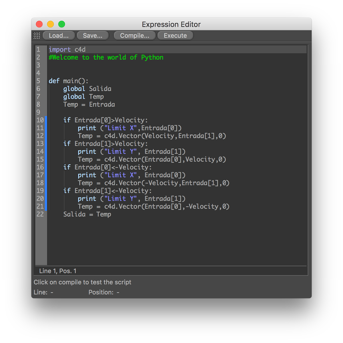Viewport: 343px width, 343px height.
Task: Run the script with Execute
Action: tap(175, 35)
